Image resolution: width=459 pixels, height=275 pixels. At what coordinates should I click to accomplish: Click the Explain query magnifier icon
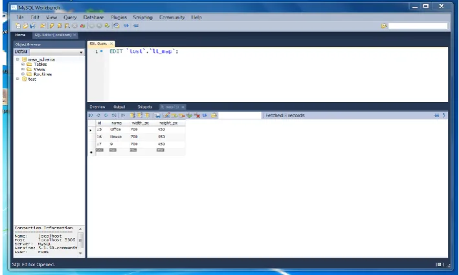[x=67, y=26]
